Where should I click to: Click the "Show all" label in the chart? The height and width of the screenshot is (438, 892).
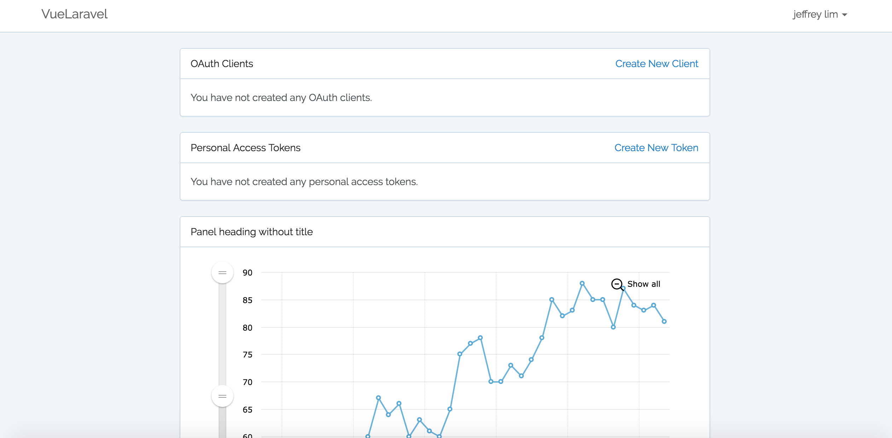click(643, 284)
